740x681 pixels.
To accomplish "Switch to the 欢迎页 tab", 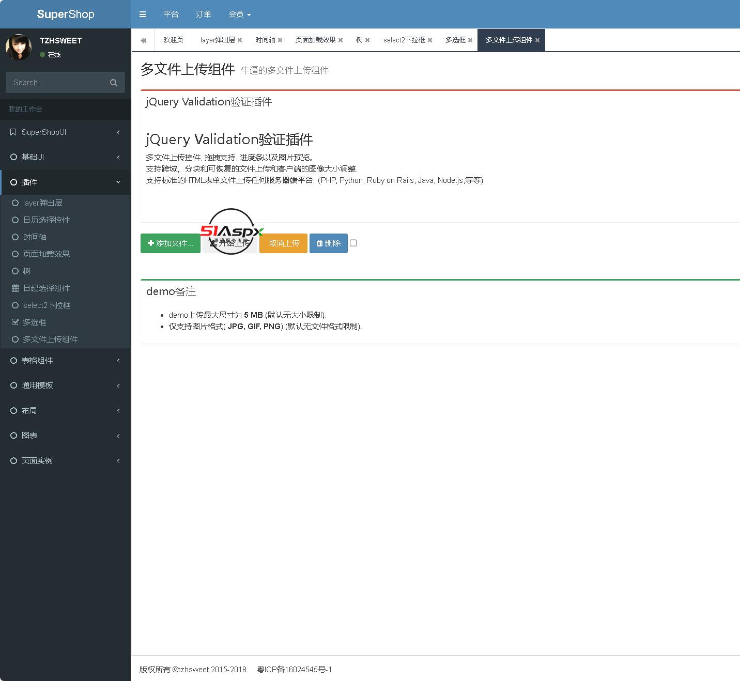I will [x=173, y=40].
